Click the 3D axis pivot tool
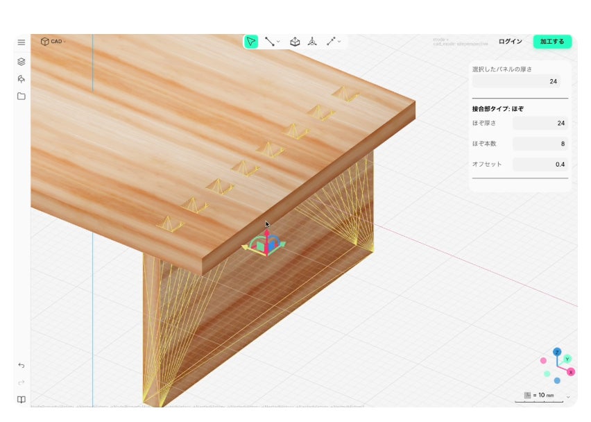 313,42
